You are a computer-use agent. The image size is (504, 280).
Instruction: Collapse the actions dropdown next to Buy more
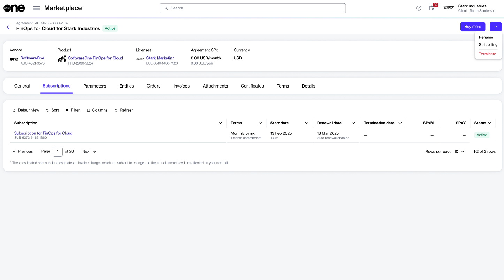coord(495,27)
